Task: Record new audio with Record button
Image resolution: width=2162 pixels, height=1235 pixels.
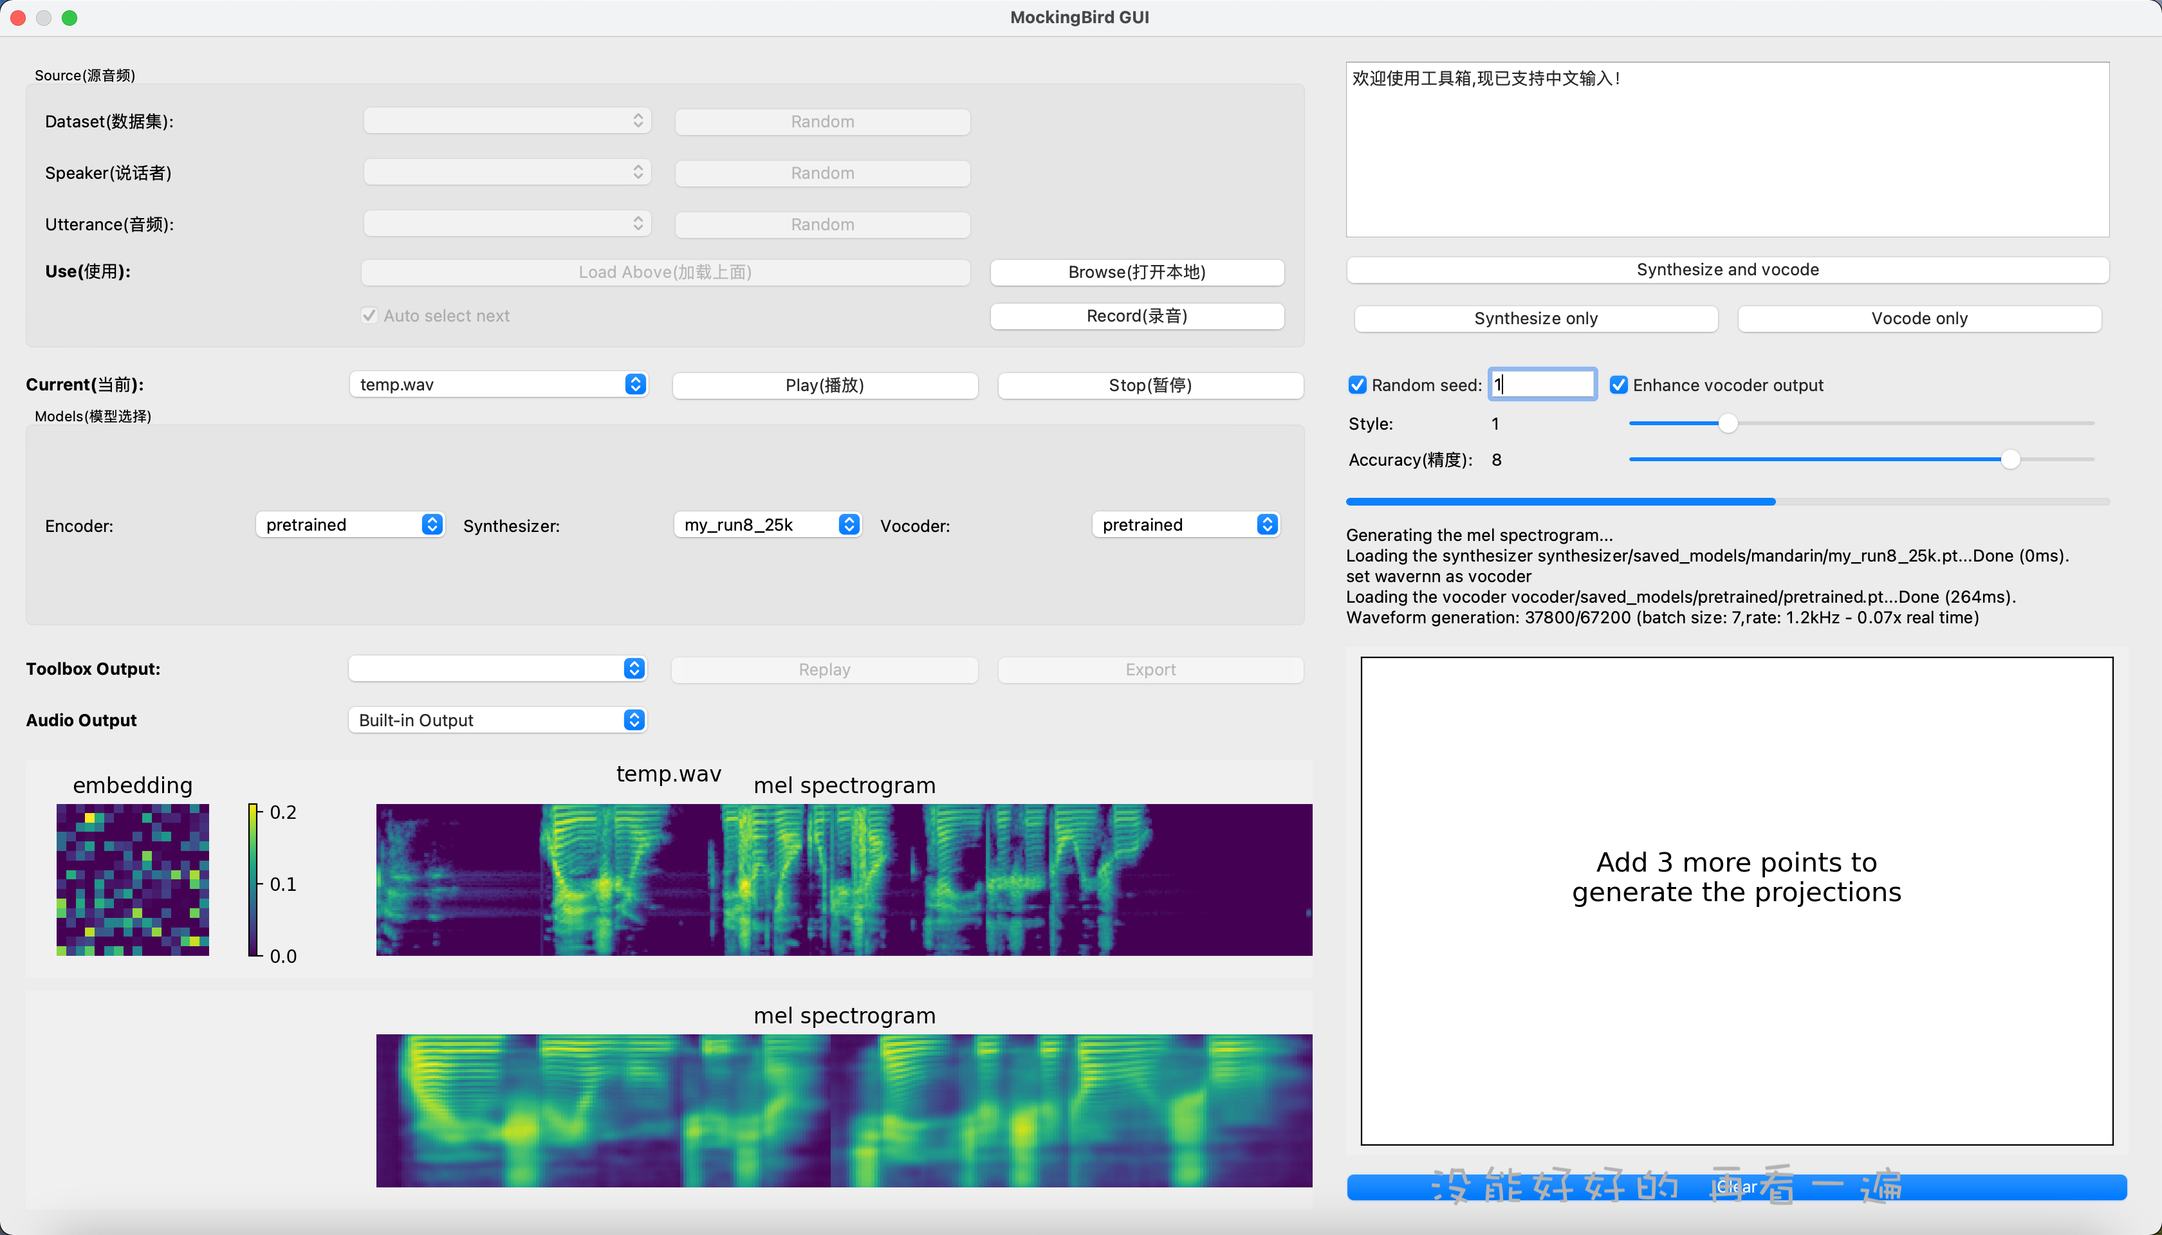Action: click(x=1136, y=316)
